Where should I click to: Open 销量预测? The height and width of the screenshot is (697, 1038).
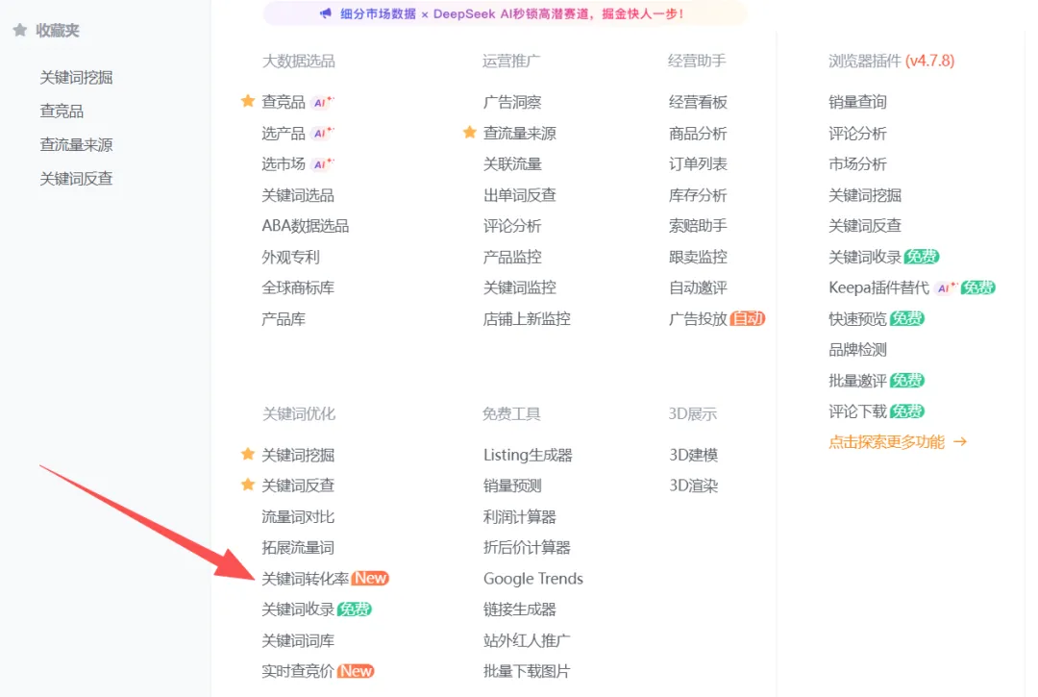point(512,485)
